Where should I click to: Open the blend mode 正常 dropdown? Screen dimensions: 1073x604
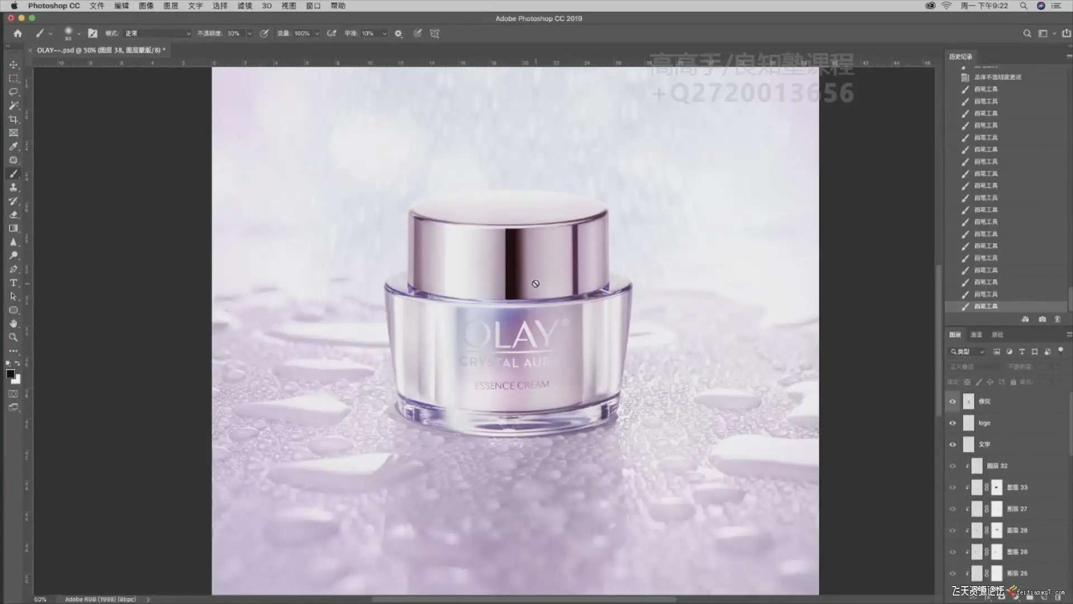[158, 34]
